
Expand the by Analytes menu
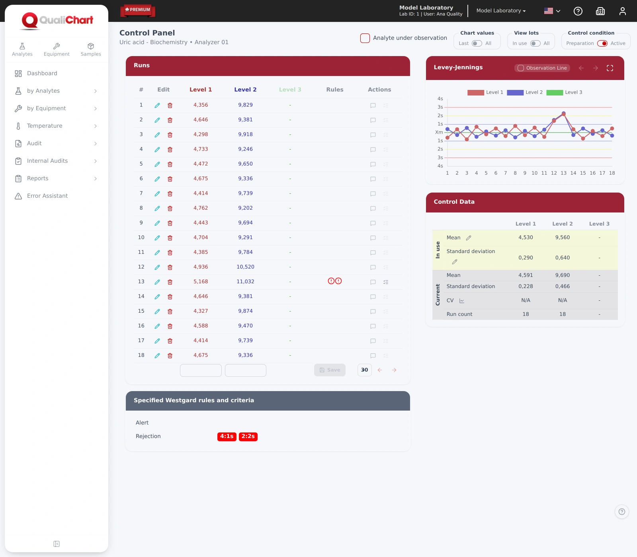click(x=56, y=91)
